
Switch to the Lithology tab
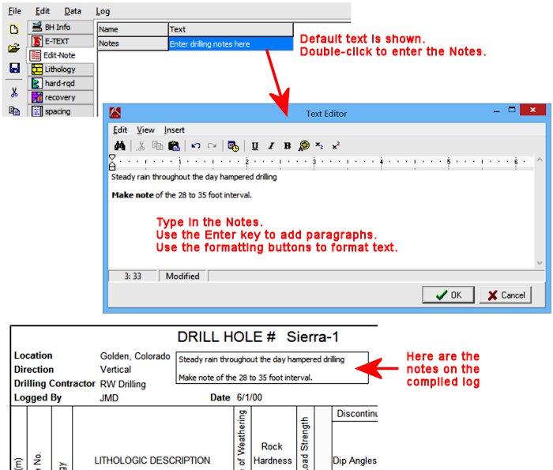tap(60, 70)
